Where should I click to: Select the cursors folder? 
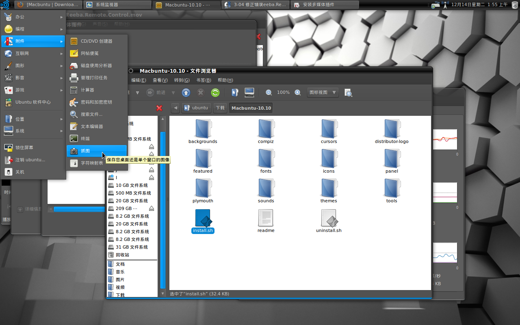tap(329, 132)
